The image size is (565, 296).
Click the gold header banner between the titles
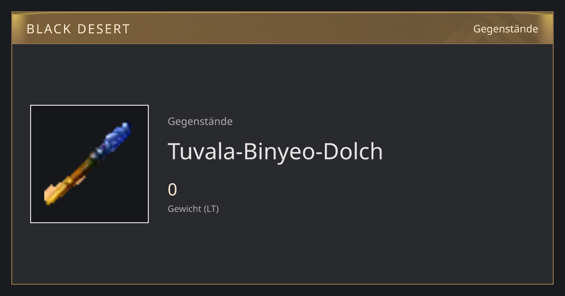(x=301, y=29)
